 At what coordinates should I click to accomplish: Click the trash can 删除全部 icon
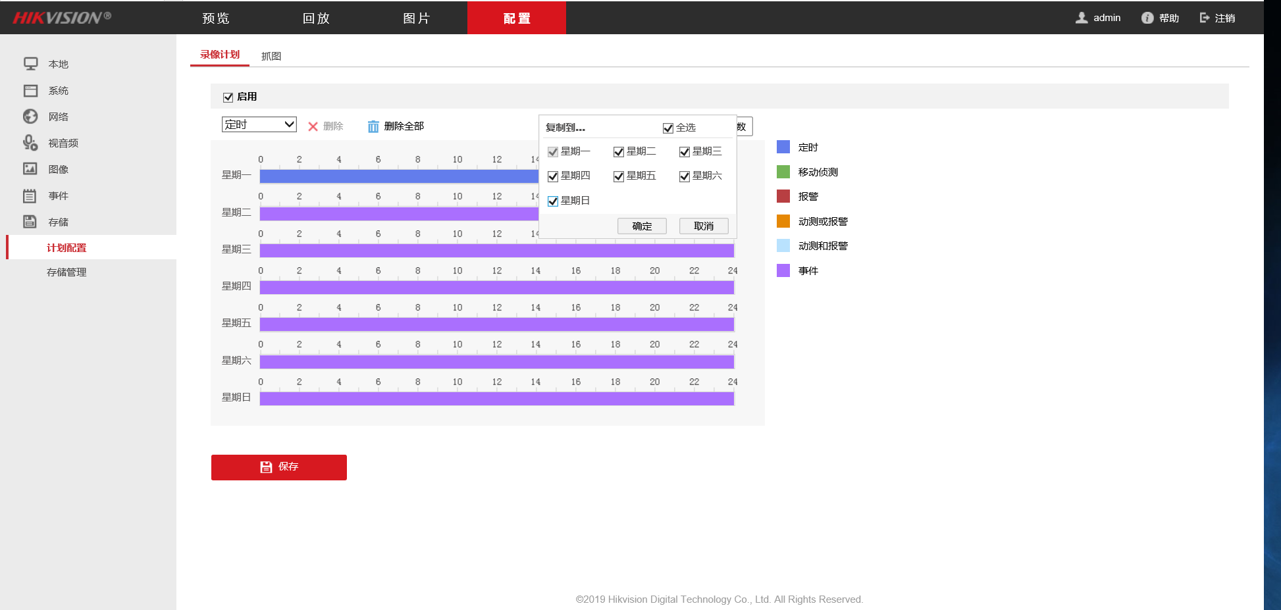373,126
